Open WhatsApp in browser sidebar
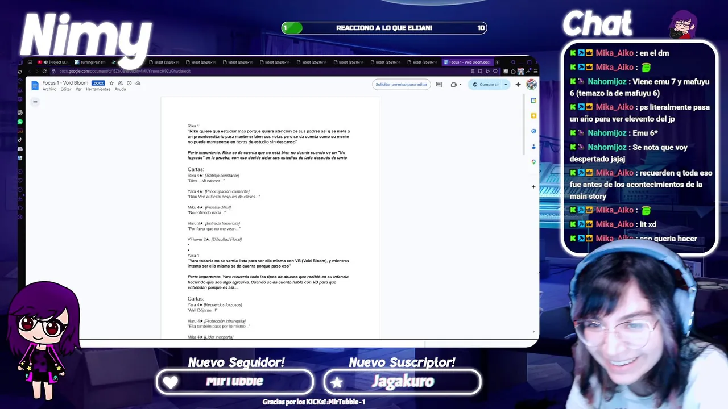 [x=20, y=122]
